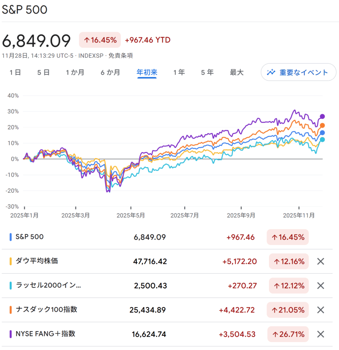Click the orange Nasdaq endpoint dot on chart

[x=322, y=126]
